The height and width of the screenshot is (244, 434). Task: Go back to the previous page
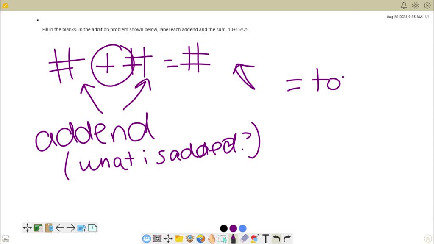60,227
